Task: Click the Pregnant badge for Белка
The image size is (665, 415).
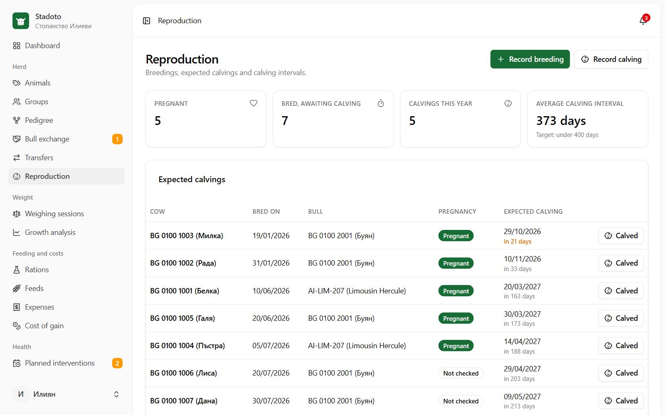Action: click(456, 291)
